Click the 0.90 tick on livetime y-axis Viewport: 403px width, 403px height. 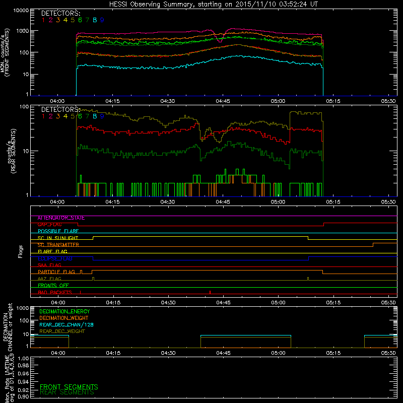tap(23, 396)
